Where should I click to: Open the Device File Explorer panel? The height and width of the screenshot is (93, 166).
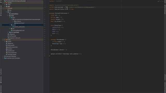(x=165, y=88)
